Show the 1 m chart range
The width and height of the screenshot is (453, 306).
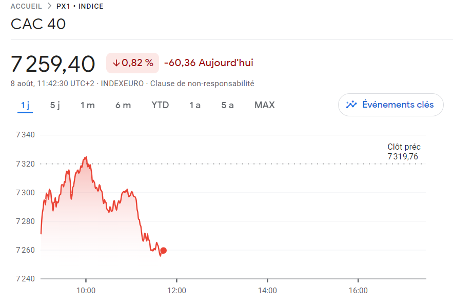pos(87,105)
